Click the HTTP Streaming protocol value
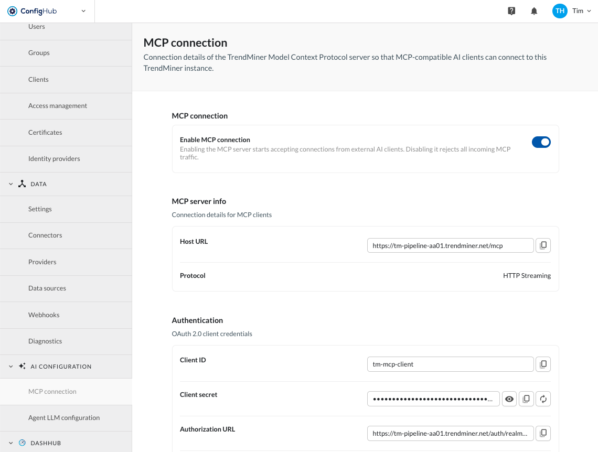Image resolution: width=598 pixels, height=452 pixels. coord(527,275)
